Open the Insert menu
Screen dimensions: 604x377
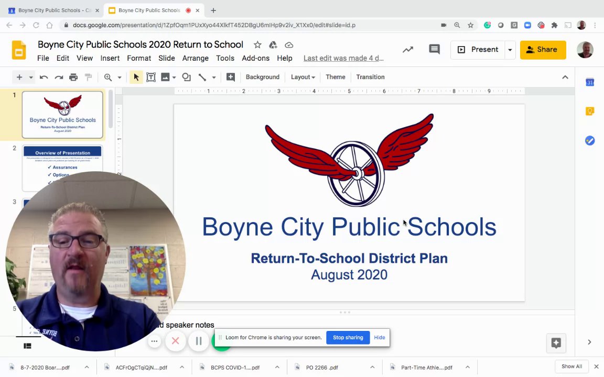point(110,58)
